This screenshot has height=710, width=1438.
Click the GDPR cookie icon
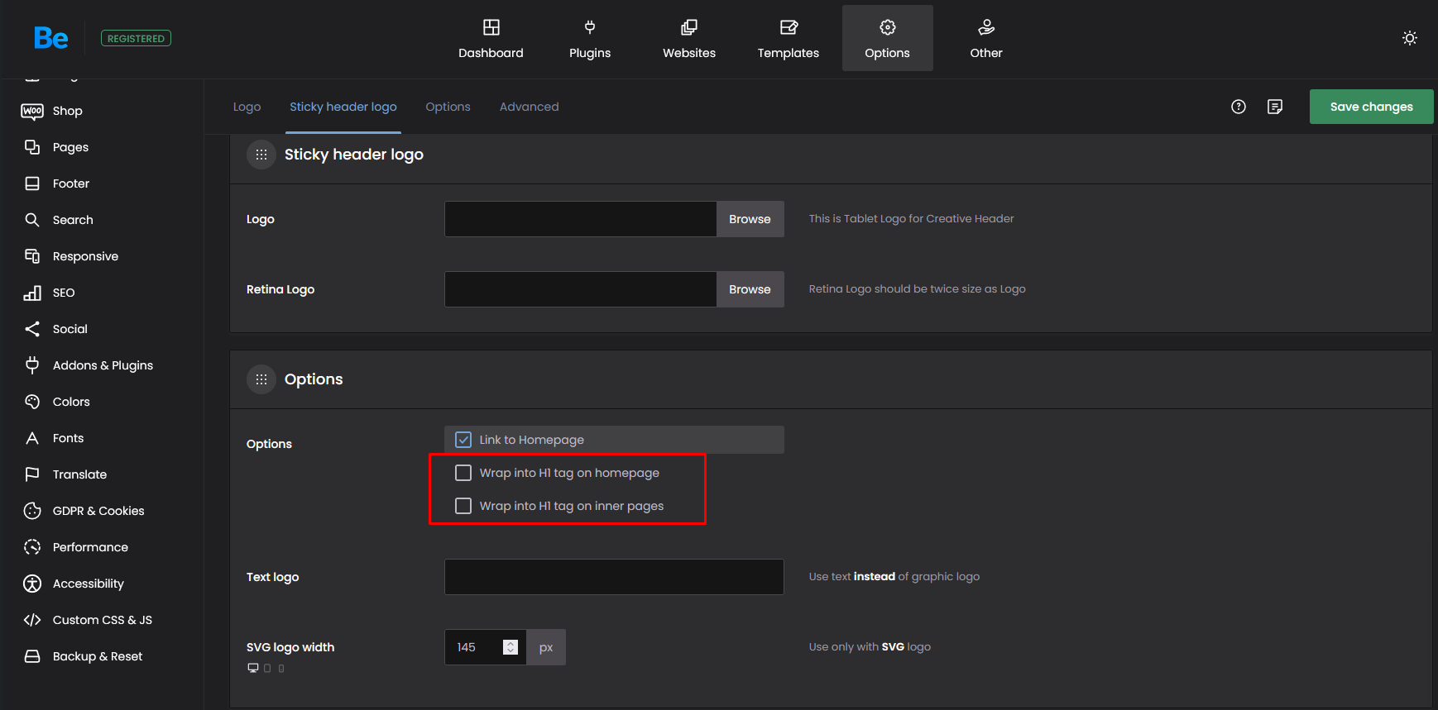tap(32, 511)
